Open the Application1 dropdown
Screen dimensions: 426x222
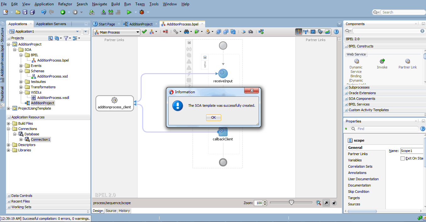[x=44, y=31]
